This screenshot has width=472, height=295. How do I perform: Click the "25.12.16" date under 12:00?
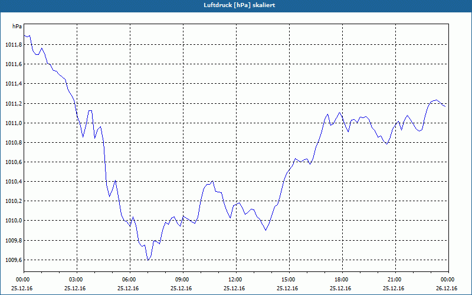click(x=234, y=289)
